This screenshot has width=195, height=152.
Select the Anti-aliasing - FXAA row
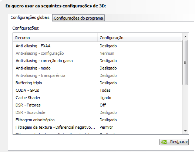[97, 46]
